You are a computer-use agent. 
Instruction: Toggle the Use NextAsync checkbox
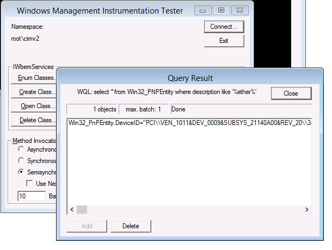pyautogui.click(x=29, y=183)
